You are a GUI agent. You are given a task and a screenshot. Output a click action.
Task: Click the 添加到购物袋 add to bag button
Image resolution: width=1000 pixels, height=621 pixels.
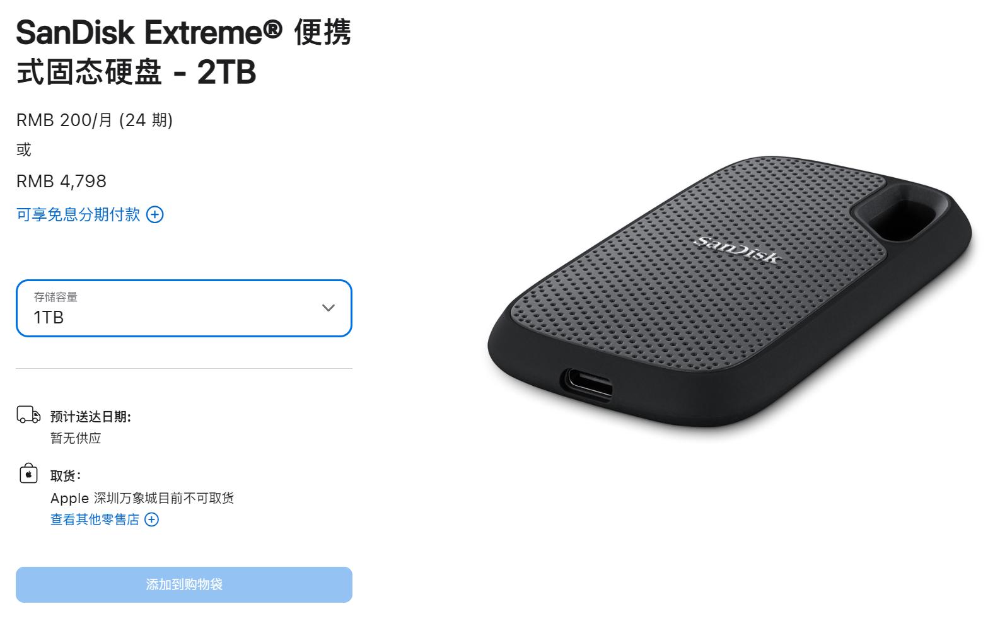184,584
